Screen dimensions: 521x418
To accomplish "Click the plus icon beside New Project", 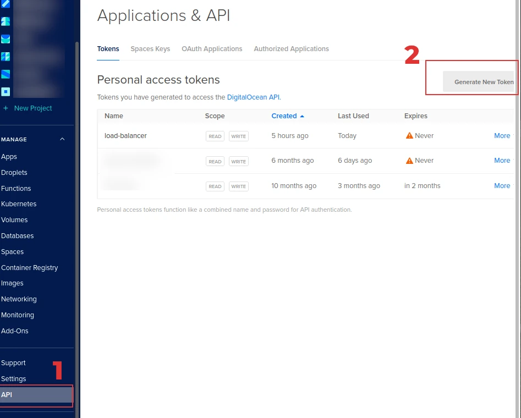I will [6, 108].
